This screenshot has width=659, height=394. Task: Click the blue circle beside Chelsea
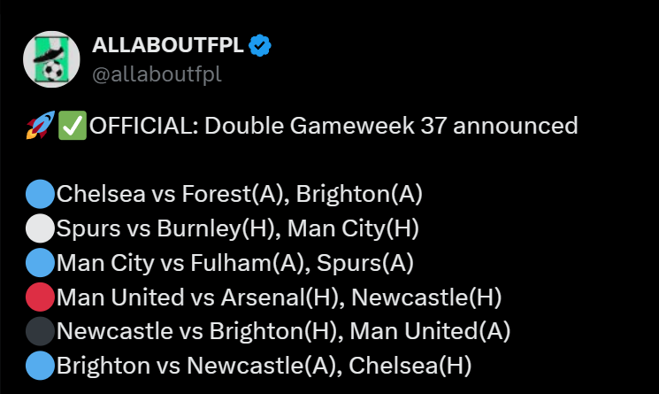[x=40, y=194]
